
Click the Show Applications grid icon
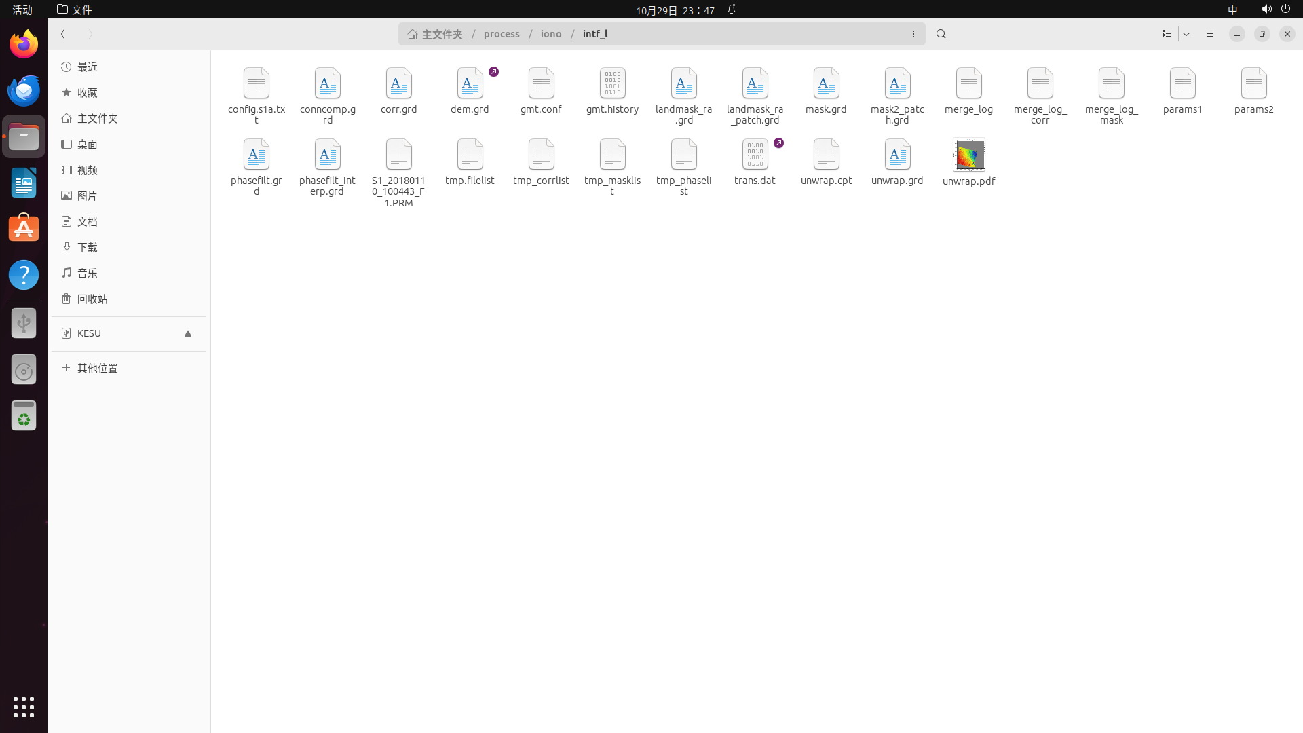24,707
